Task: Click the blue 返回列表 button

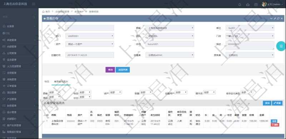Action: 123,70
